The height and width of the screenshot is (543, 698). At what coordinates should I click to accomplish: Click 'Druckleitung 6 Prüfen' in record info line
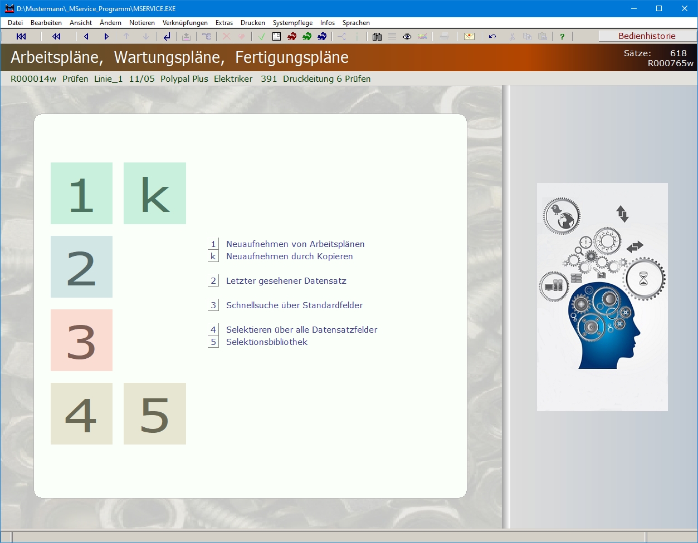327,79
